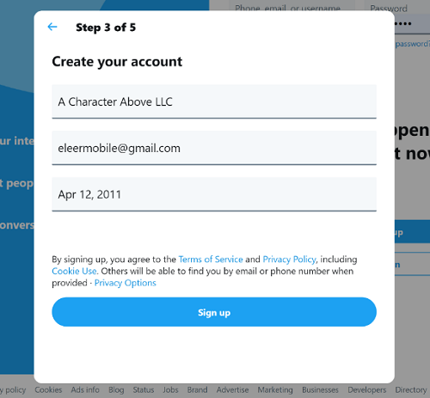Open Privacy Options link
The height and width of the screenshot is (398, 430).
point(126,283)
